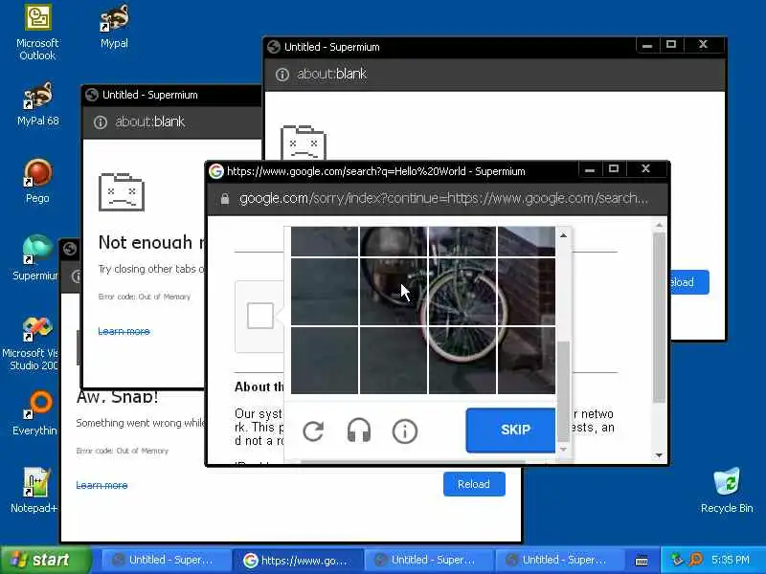This screenshot has width=766, height=574.
Task: Click Google page vertical scrollbar thumb
Action: [659, 318]
